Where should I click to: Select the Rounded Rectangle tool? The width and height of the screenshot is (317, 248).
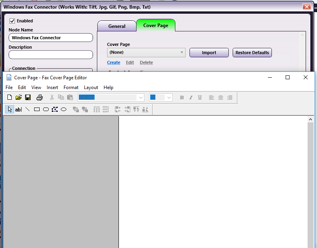[46, 109]
